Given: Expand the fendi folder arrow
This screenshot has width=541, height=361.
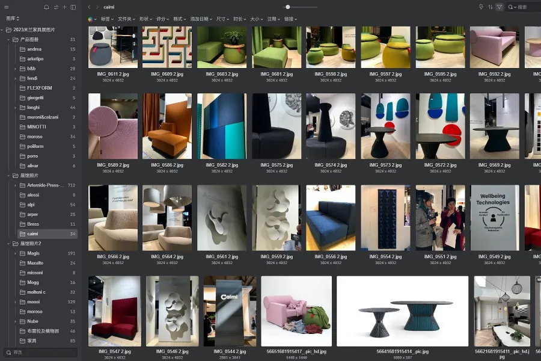Looking at the screenshot, I should click(15, 78).
